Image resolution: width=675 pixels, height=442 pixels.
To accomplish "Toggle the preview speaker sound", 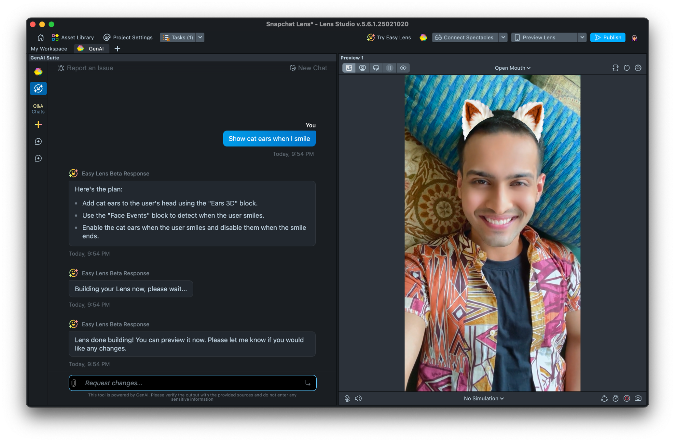I will [x=358, y=398].
